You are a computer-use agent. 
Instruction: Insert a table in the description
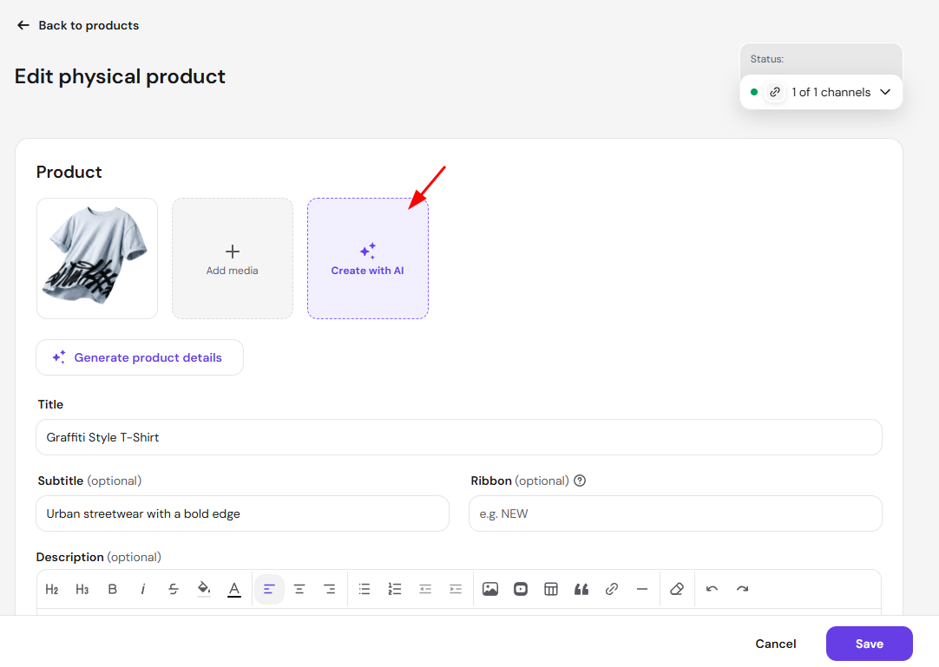point(551,589)
